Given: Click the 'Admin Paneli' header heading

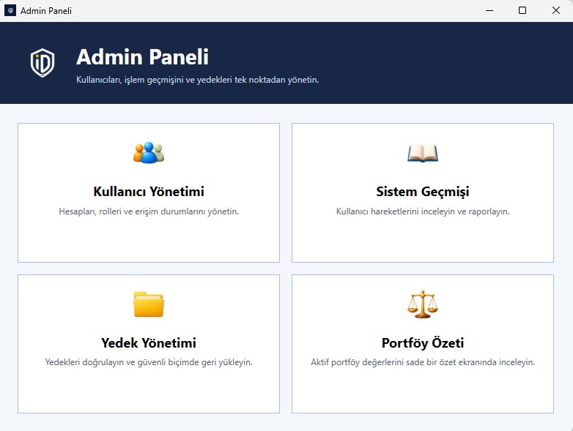Looking at the screenshot, I should click(143, 57).
